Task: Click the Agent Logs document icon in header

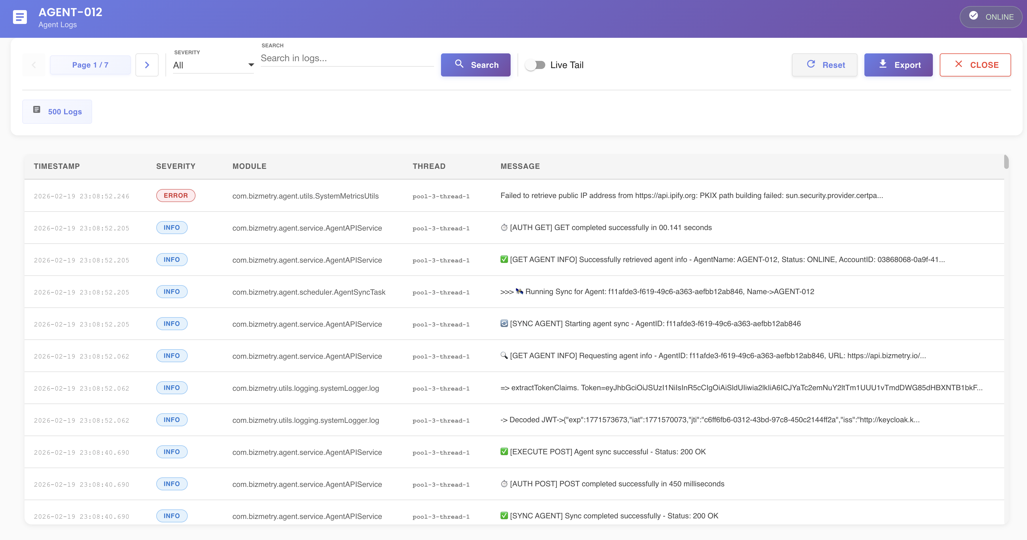Action: (20, 17)
